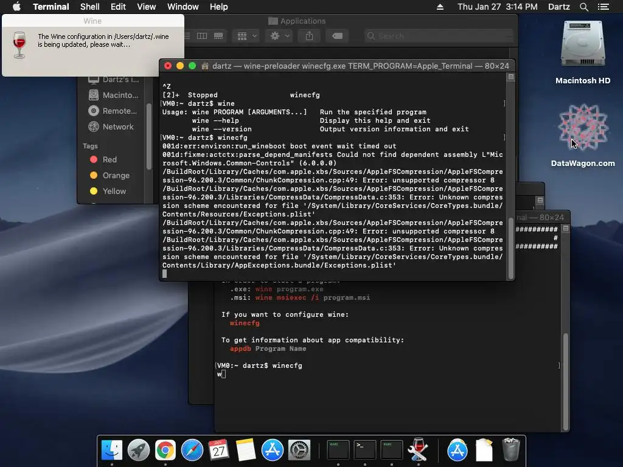The height and width of the screenshot is (467, 623).
Task: Click the Wine configuration update message
Action: click(103, 40)
